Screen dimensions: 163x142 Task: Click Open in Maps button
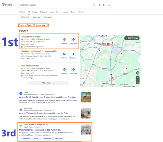[132, 38]
